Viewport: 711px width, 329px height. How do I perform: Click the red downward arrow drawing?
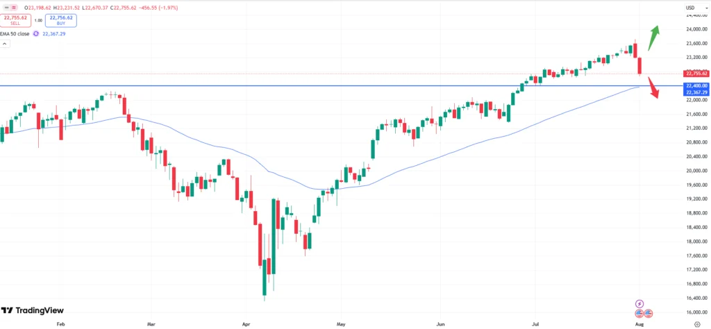tap(653, 87)
